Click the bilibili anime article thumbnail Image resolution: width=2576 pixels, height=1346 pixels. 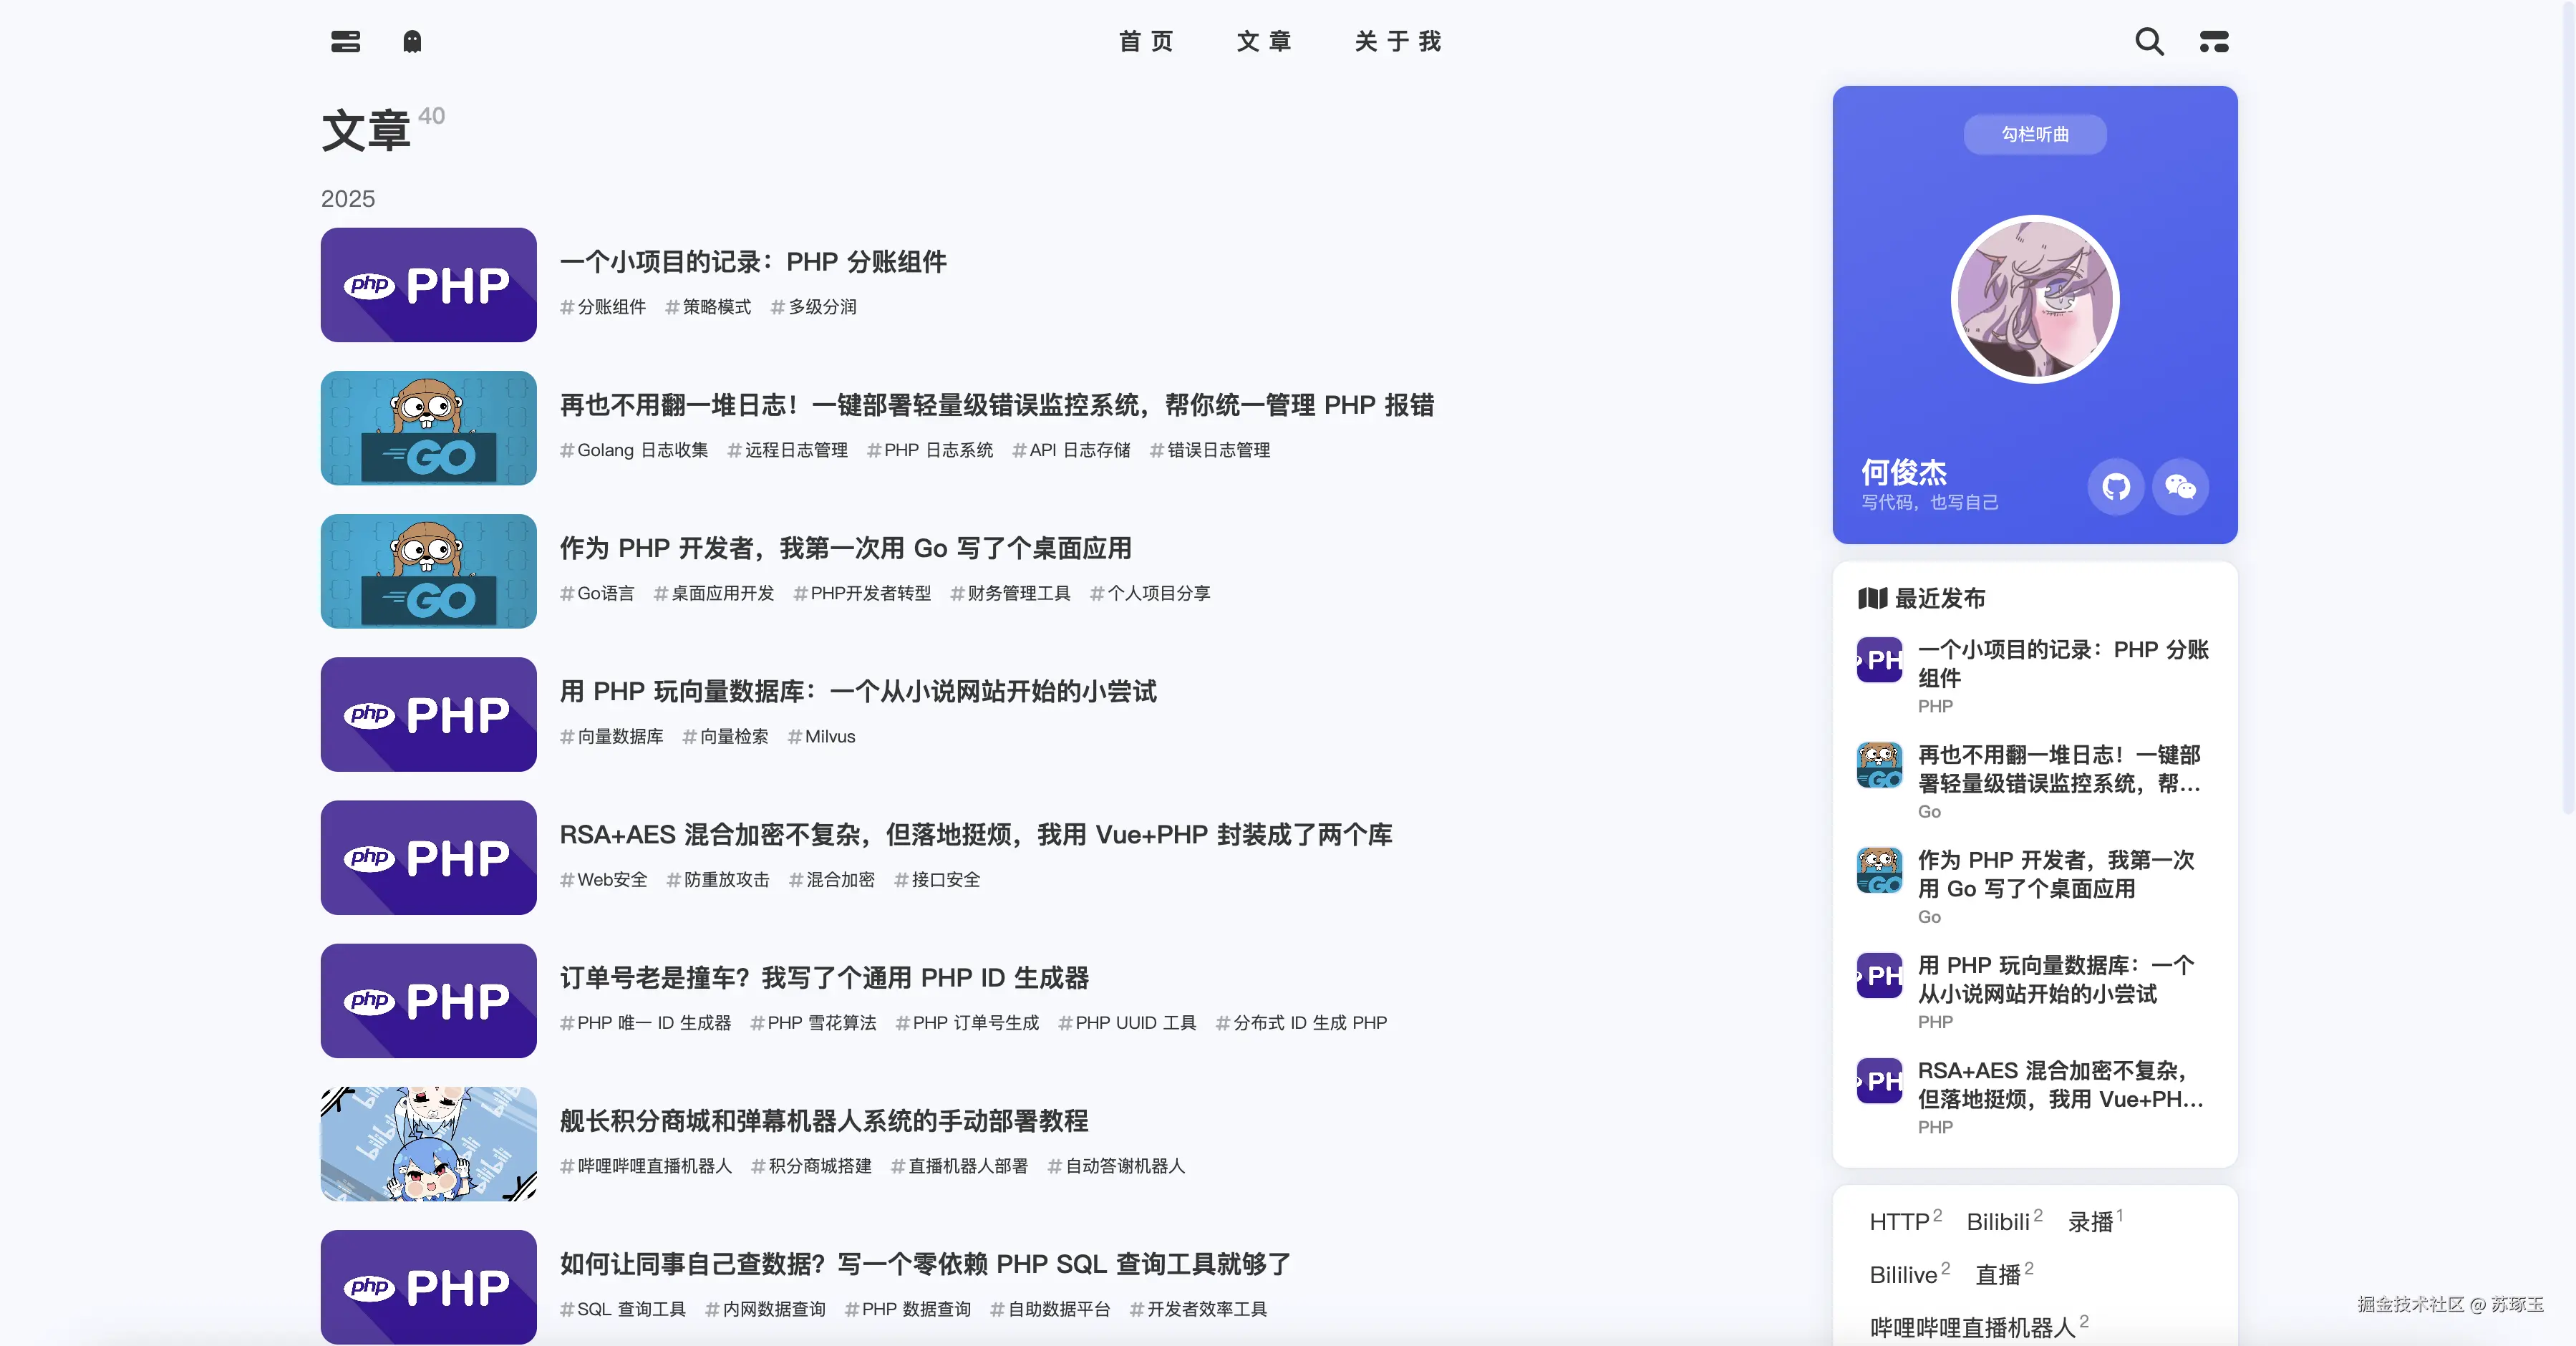(x=428, y=1144)
